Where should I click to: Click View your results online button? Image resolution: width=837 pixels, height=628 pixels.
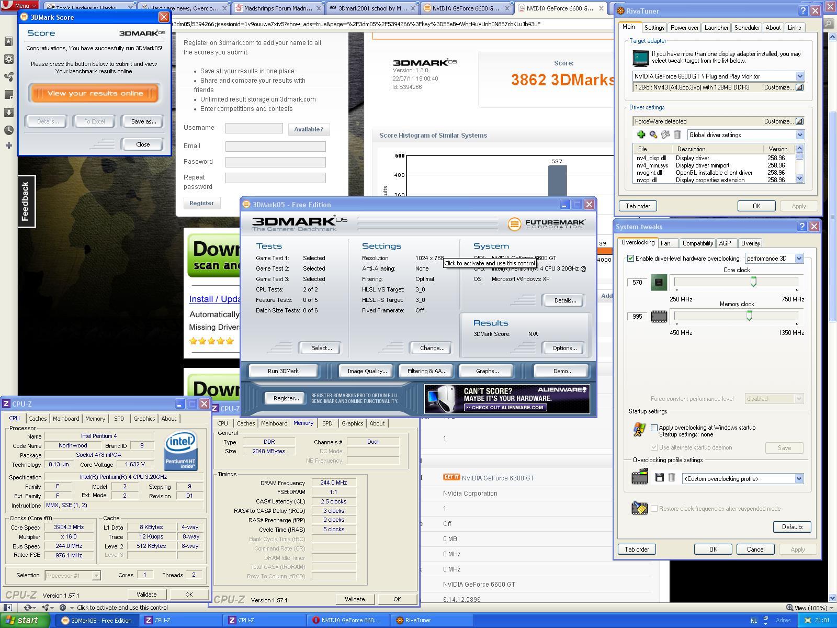click(95, 93)
